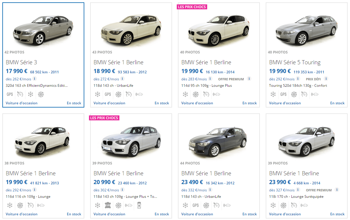350x220 pixels.
Task: Click LES PRIX CHOCS badge on 19 990 € car
Action: pyautogui.click(x=192, y=7)
